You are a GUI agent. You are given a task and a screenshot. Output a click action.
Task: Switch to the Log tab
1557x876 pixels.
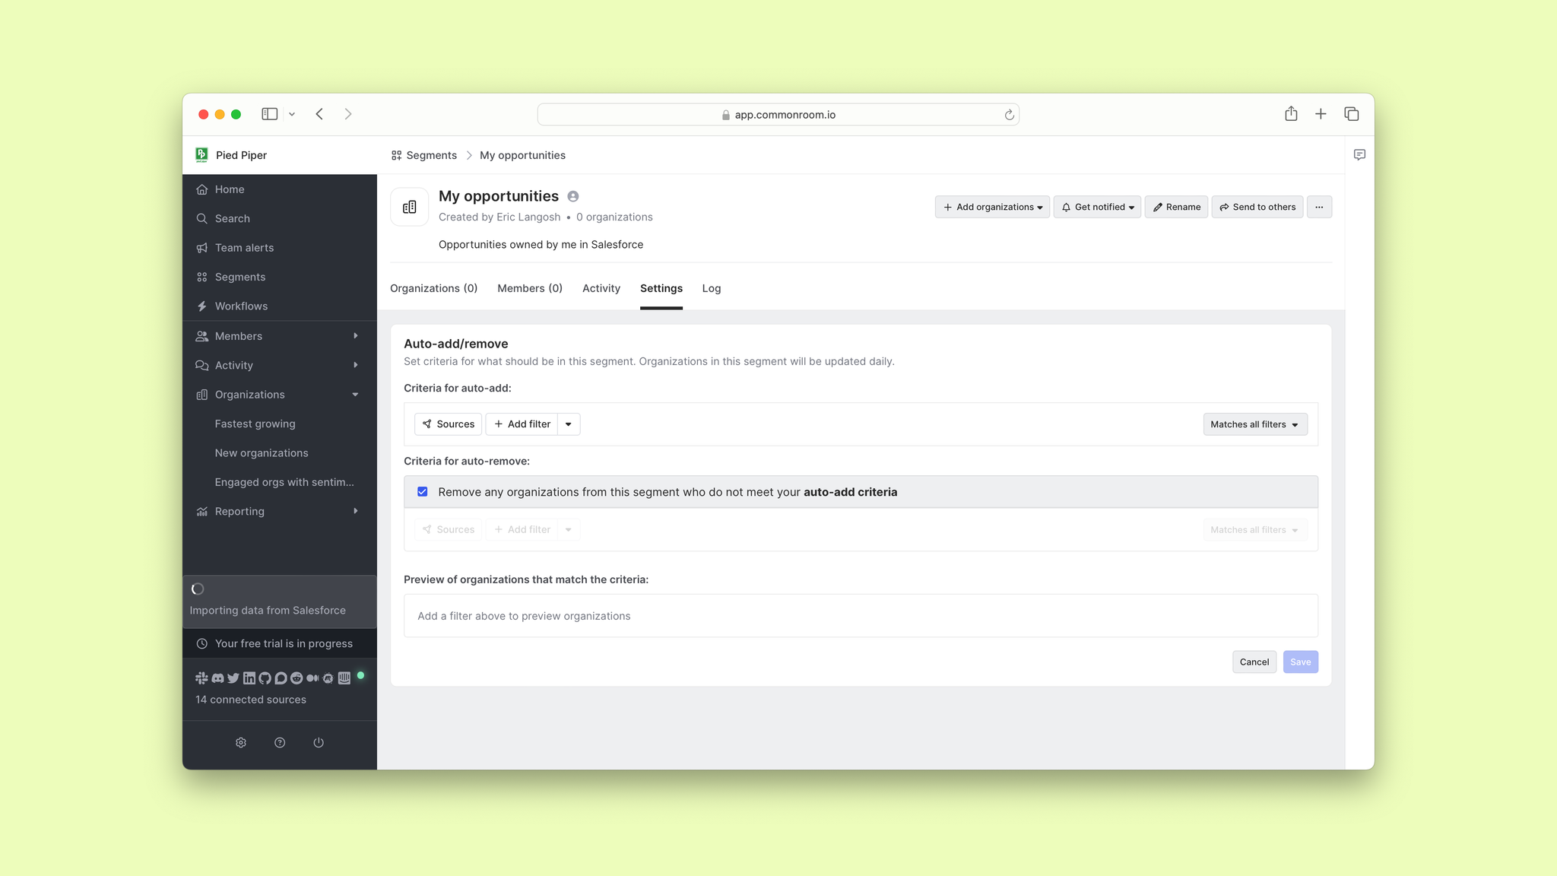tap(712, 288)
